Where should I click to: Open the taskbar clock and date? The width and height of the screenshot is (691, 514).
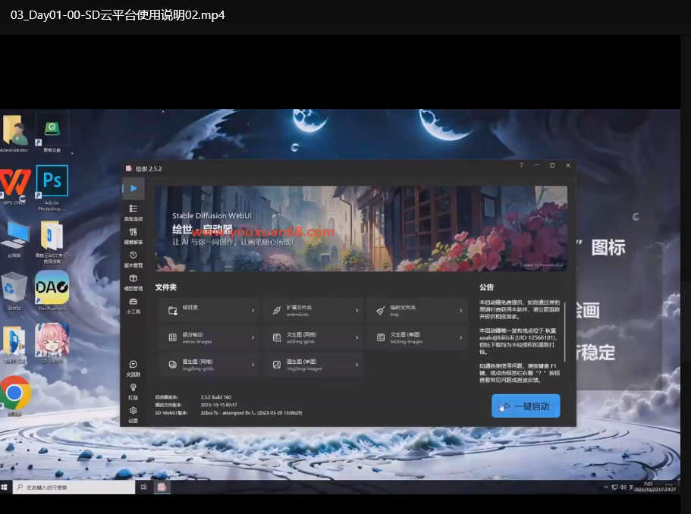[655, 487]
